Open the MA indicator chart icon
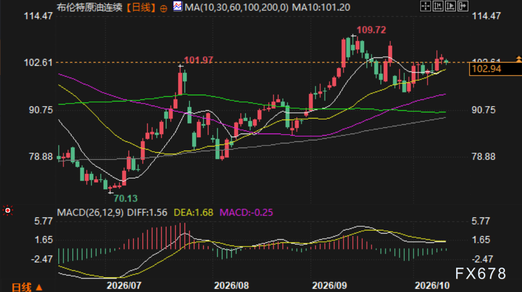The height and width of the screenshot is (292, 522). point(178,6)
